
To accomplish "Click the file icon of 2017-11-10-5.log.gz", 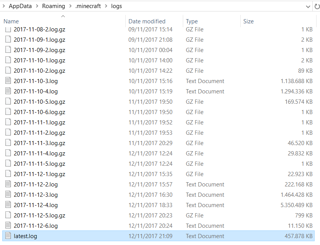I will [x=8, y=101].
